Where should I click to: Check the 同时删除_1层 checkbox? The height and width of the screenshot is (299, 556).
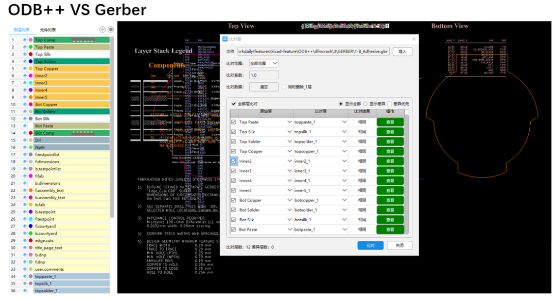284,87
